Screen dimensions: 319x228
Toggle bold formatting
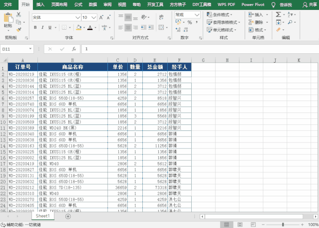[x=35, y=27]
